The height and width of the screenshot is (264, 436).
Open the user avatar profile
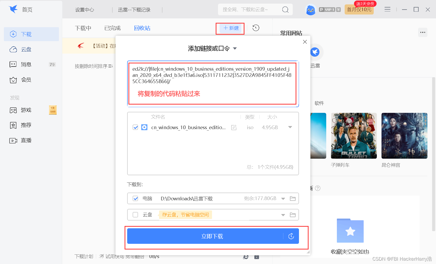pyautogui.click(x=310, y=10)
